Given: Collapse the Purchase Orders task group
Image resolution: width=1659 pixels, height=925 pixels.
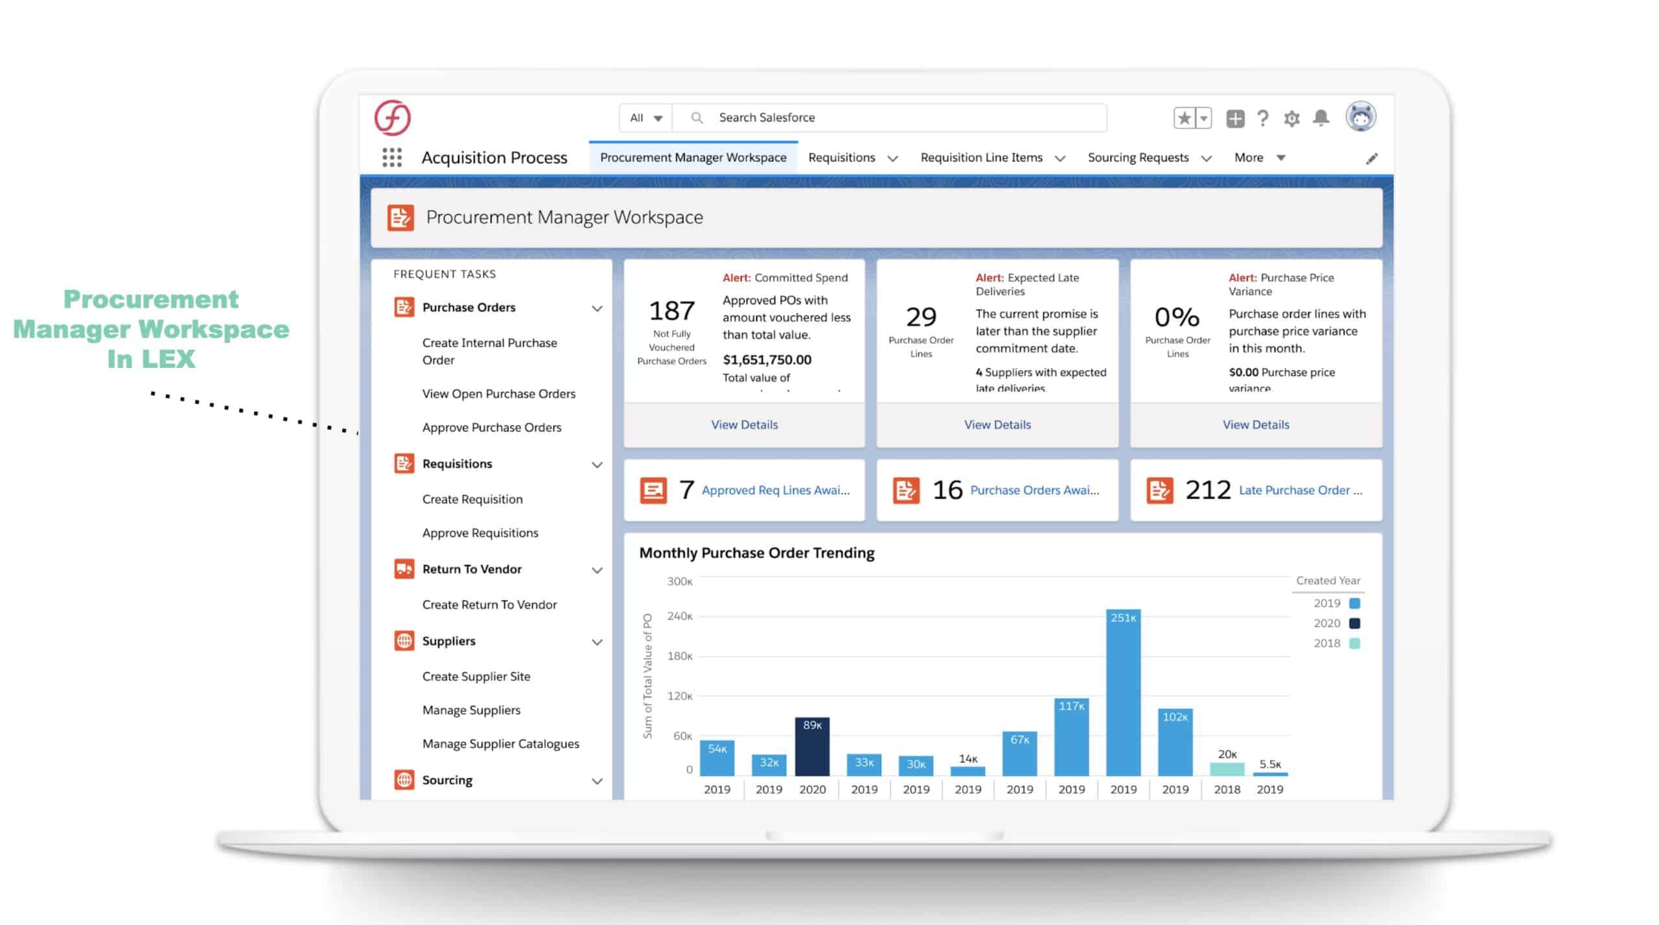Looking at the screenshot, I should coord(597,308).
